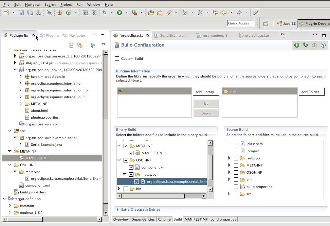Screen dimensions: 330x226
Task: Expand bin folder in Binary Build tree
Action: (x=119, y=189)
